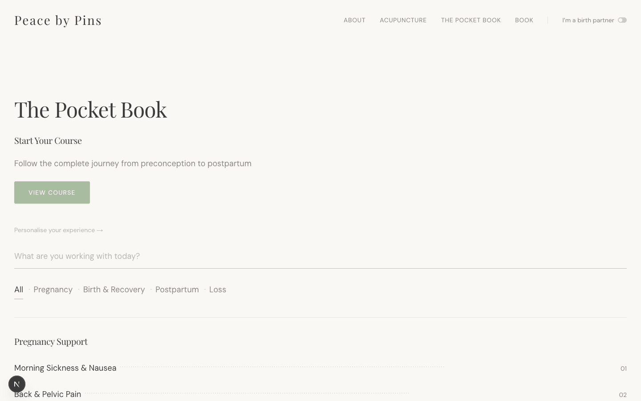
Task: Switch to the Pregnancy filter
Action: coord(53,290)
